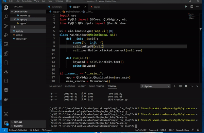Click Connect in the status bar

[47, 130]
